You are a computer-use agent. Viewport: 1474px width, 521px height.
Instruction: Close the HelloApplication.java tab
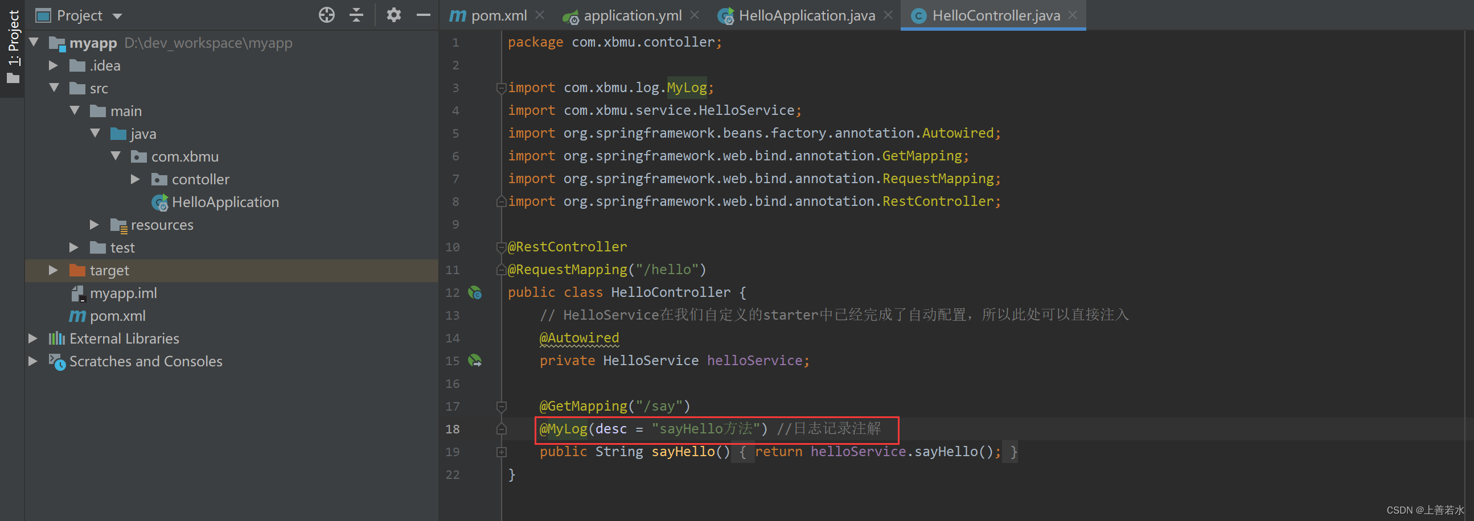coord(888,15)
